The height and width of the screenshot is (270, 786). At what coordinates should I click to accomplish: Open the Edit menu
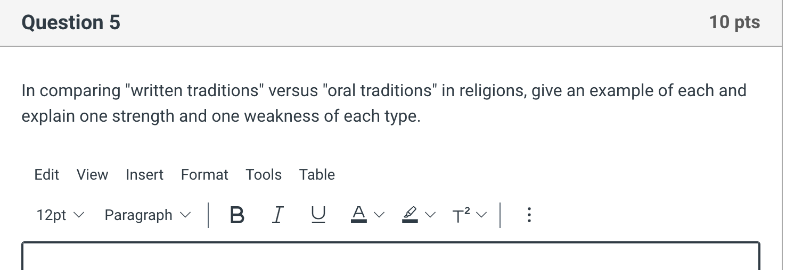47,174
